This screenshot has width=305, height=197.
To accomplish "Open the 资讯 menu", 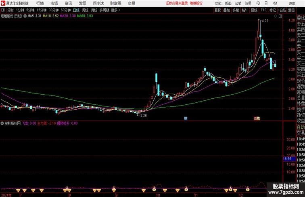I will coord(68,3).
